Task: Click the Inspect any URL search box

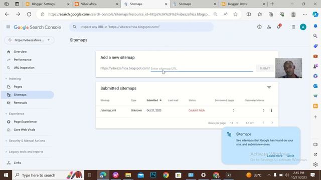Action: [141, 26]
